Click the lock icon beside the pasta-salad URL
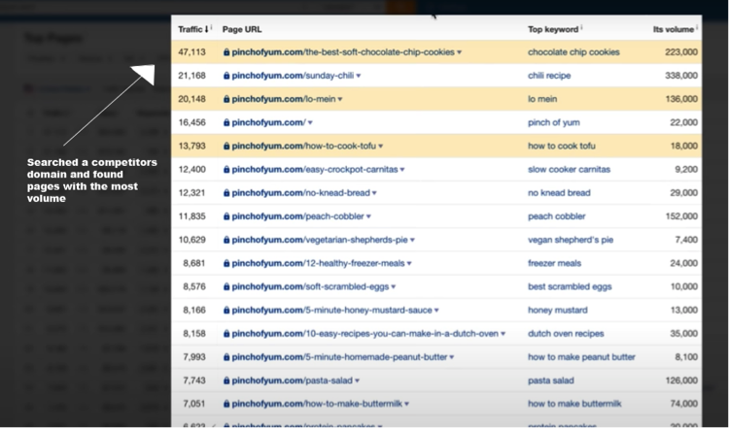The width and height of the screenshot is (729, 428). [x=226, y=379]
